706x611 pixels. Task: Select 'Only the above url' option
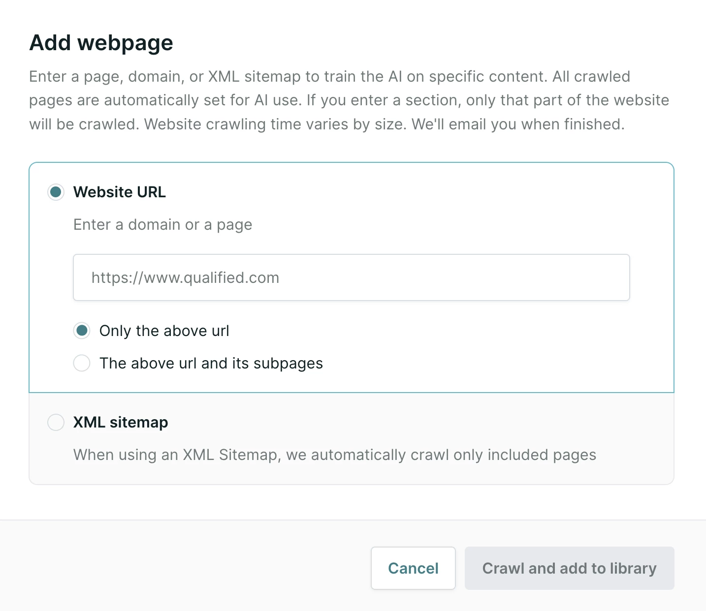point(82,331)
